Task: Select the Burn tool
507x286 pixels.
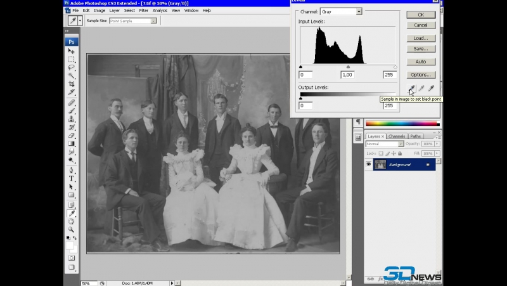Action: tap(71, 160)
